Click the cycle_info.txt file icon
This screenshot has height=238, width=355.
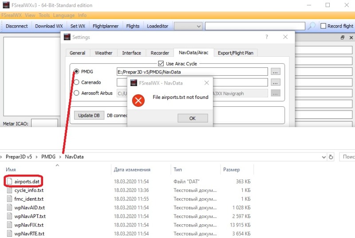click(9, 190)
